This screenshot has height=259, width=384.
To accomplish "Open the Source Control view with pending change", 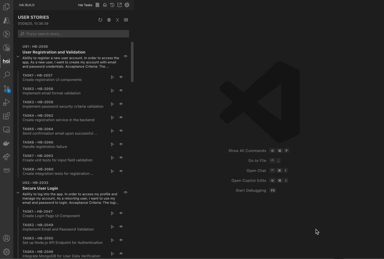I will coord(6,89).
